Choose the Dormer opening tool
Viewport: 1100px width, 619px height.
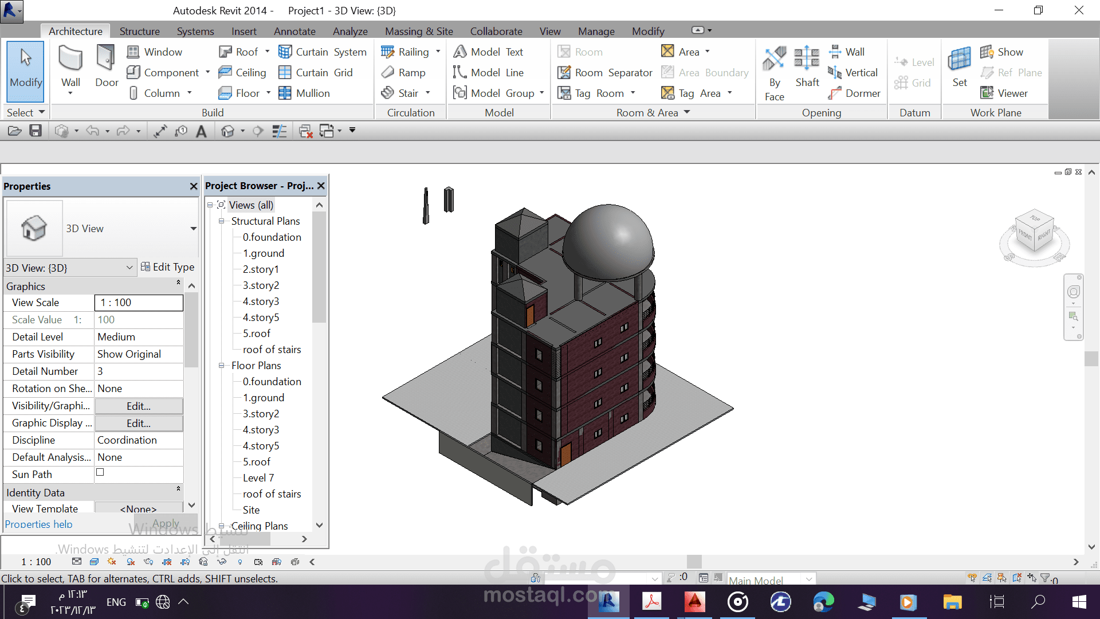pos(854,93)
